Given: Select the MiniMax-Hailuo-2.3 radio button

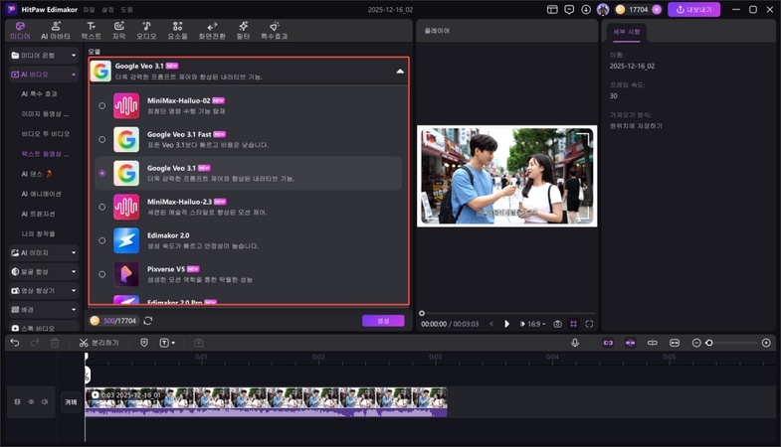Looking at the screenshot, I should 102,207.
